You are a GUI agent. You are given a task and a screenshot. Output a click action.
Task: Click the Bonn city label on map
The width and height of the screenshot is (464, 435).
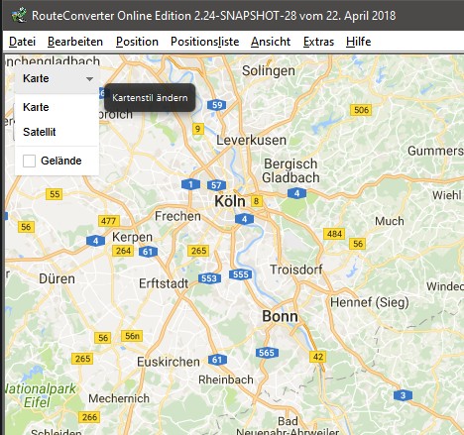coord(280,316)
